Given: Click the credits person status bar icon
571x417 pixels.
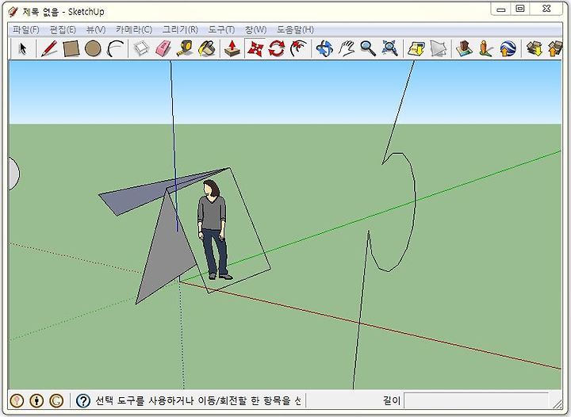Looking at the screenshot, I should 36,400.
